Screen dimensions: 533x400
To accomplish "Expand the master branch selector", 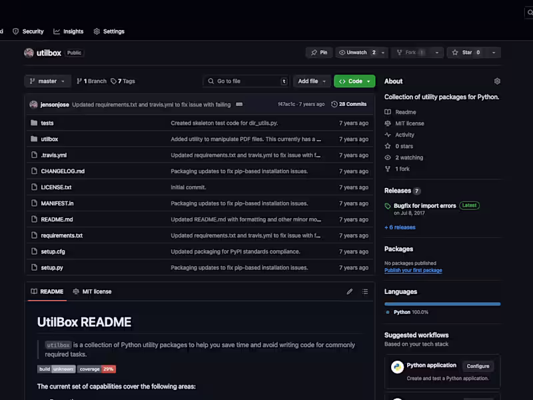I will coord(47,81).
